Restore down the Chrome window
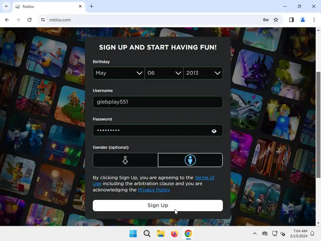Image resolution: width=321 pixels, height=241 pixels. [299, 6]
